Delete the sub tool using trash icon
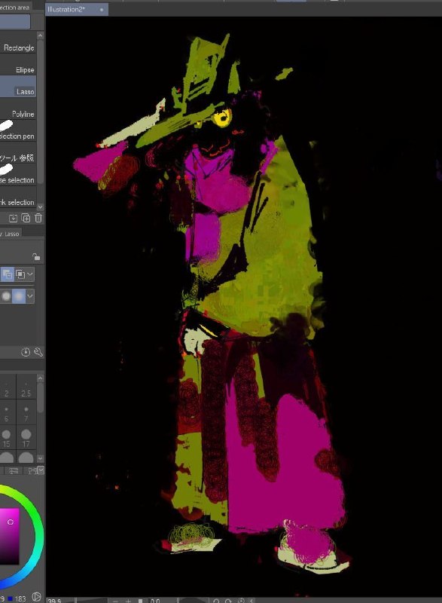Viewport: 442px width, 603px height. 38,218
